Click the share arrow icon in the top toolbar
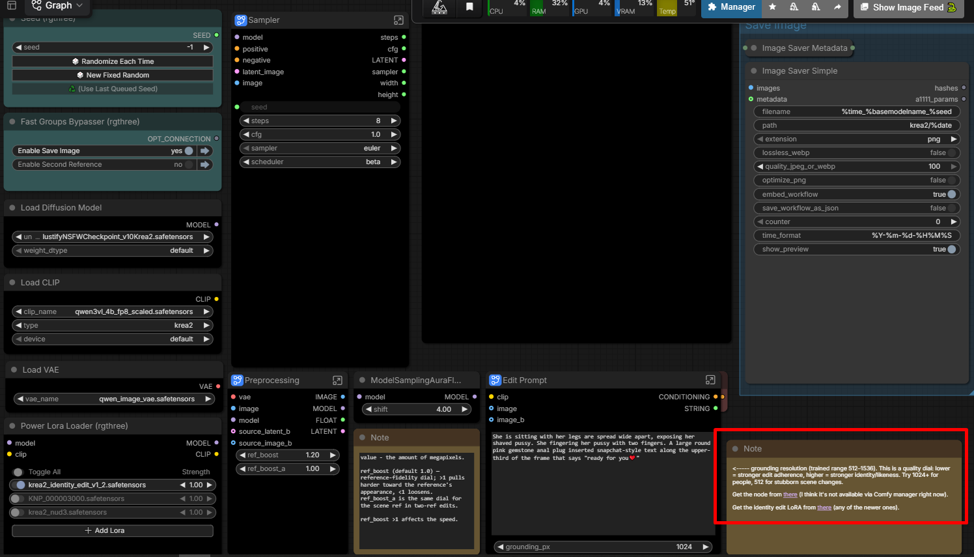 tap(837, 7)
